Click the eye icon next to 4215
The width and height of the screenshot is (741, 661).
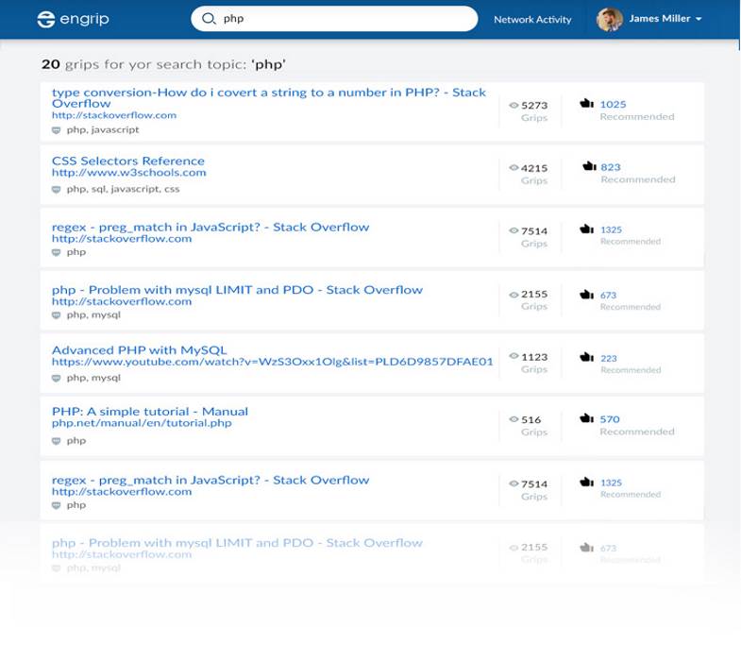tap(514, 167)
